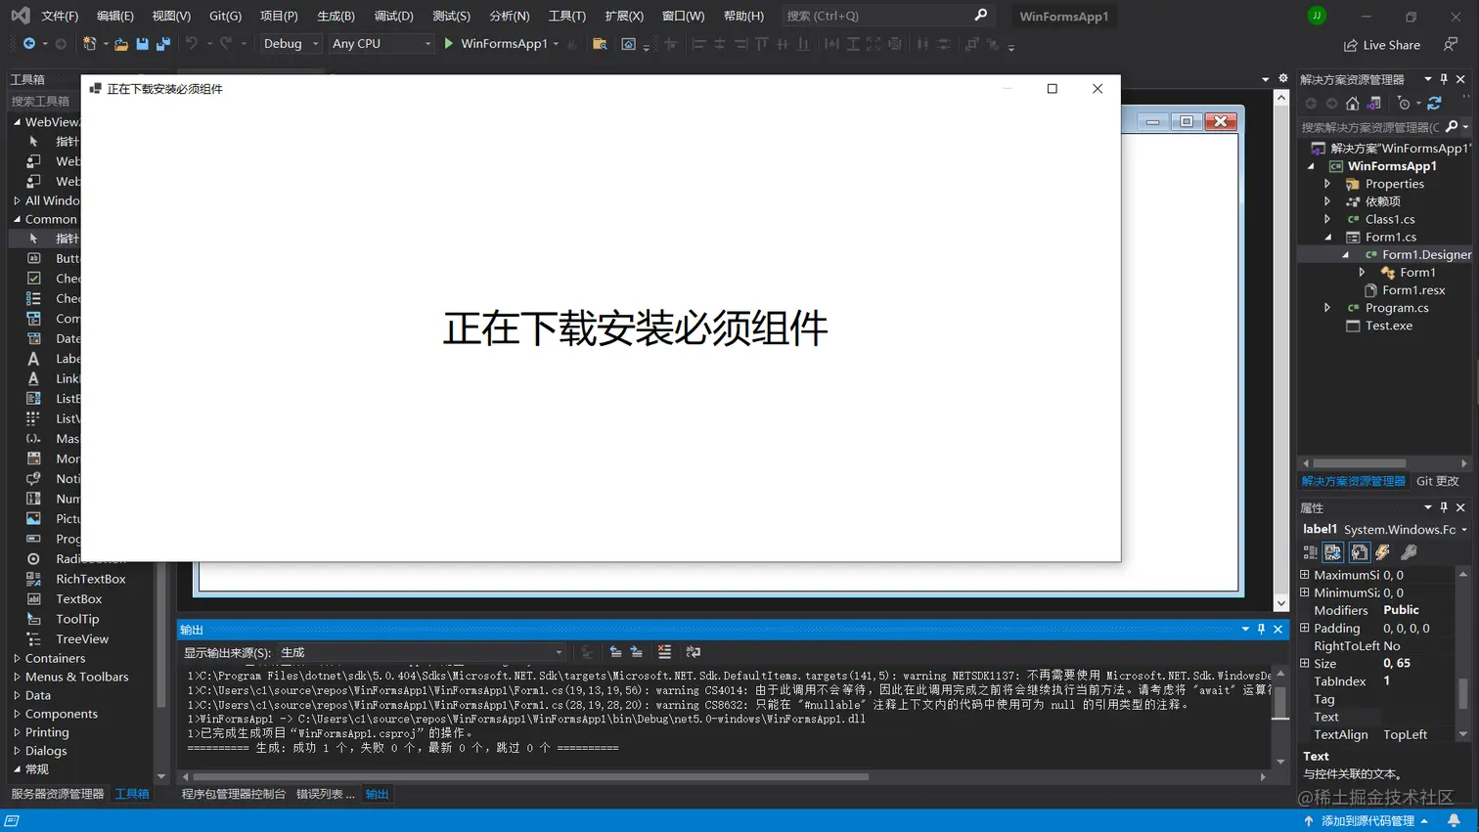Collapse the Form1.cs node
The image size is (1479, 832).
(1327, 238)
